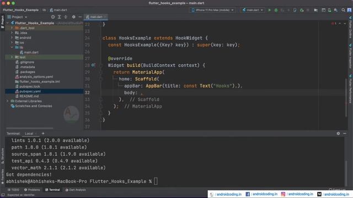Screen dimensions: 353x198
Task: Select analysis_options.yaml in the project tree
Action: 34,77
